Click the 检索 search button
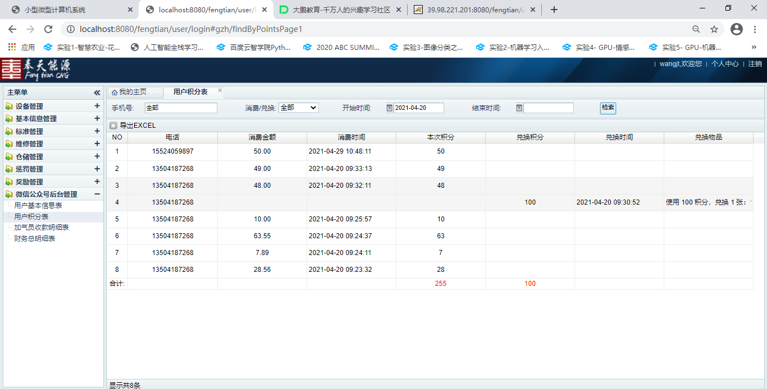 tap(608, 108)
